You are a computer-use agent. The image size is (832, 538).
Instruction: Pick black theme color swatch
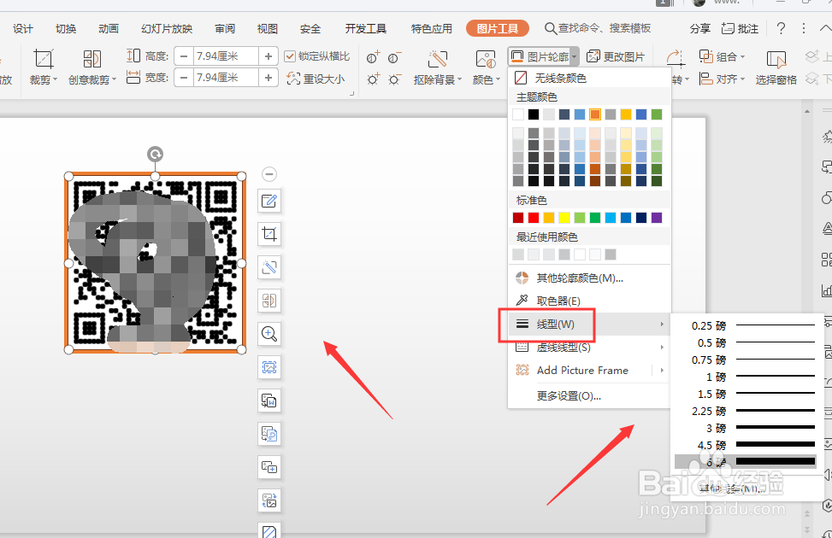click(534, 114)
